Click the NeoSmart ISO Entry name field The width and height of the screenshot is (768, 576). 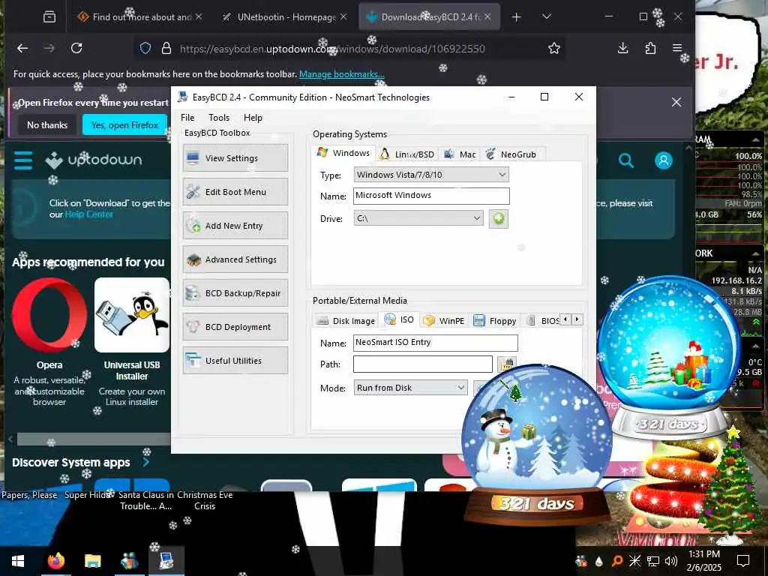tap(435, 342)
